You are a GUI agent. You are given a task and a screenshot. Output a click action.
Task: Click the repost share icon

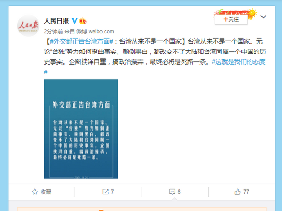[x=105, y=192]
